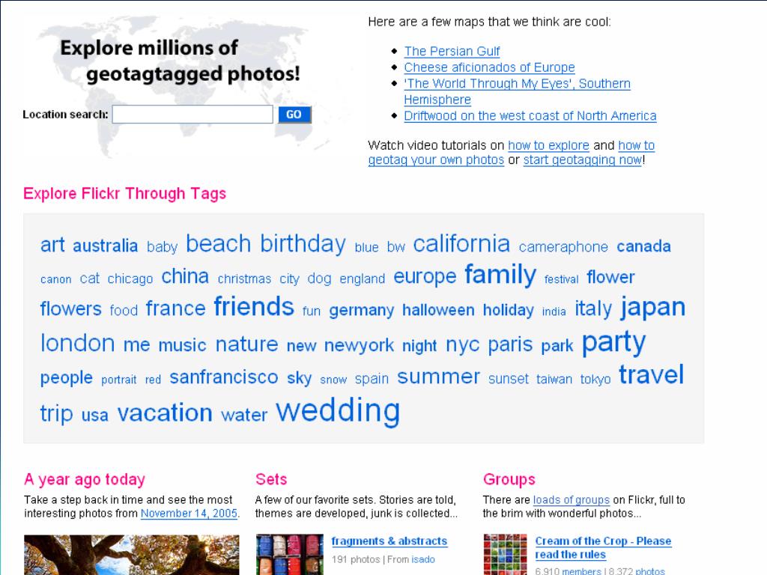This screenshot has height=575, width=767.
Task: Visit the isado profile link
Action: click(422, 559)
